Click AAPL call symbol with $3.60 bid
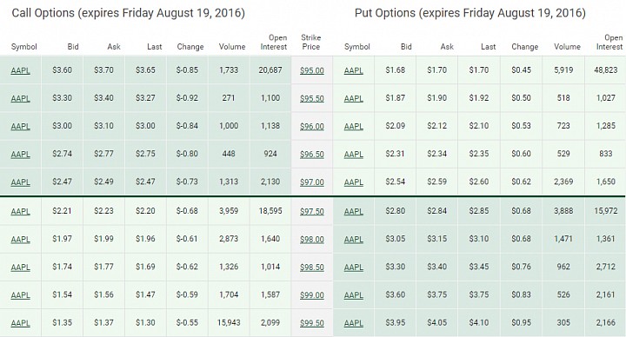Image resolution: width=626 pixels, height=337 pixels. coord(20,70)
